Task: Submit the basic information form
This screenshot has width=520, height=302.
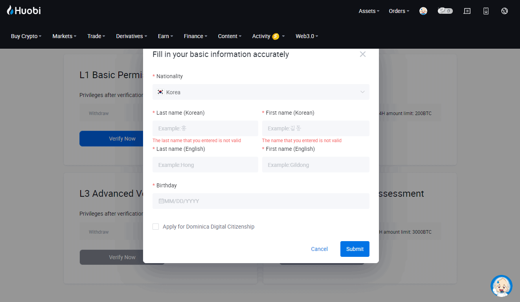Action: (x=355, y=249)
